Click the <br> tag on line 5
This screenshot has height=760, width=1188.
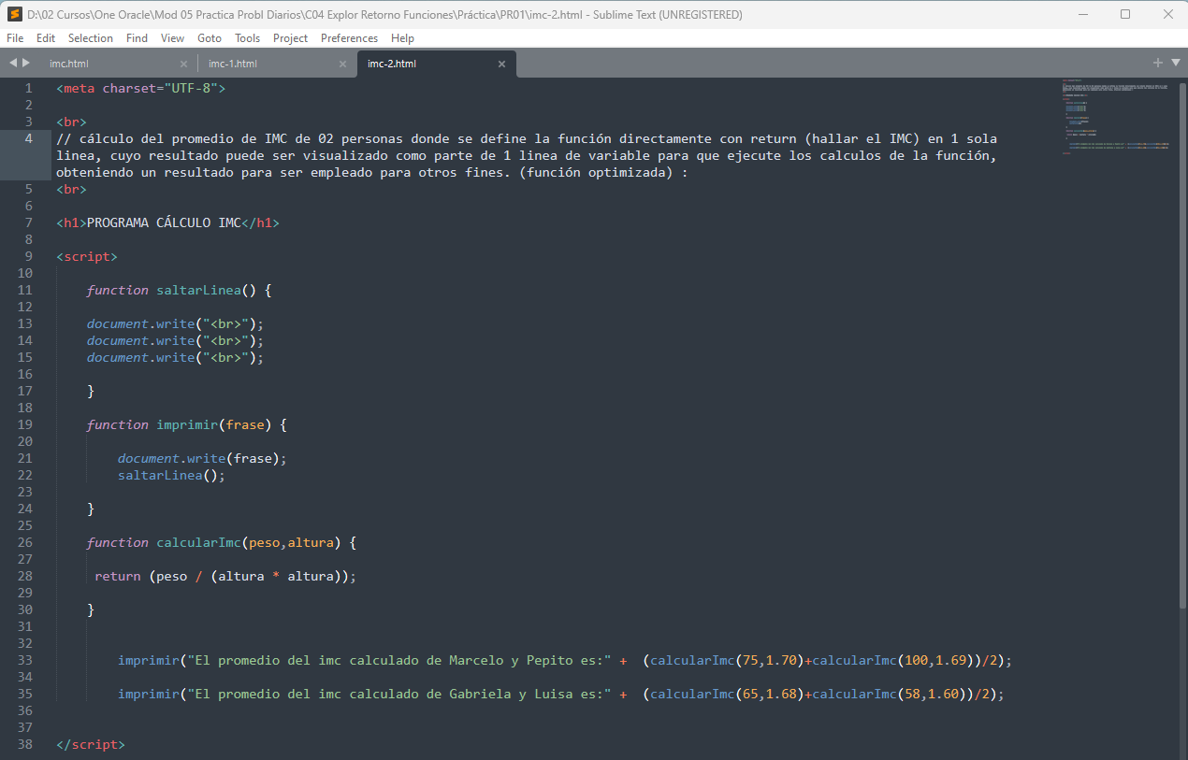click(71, 189)
